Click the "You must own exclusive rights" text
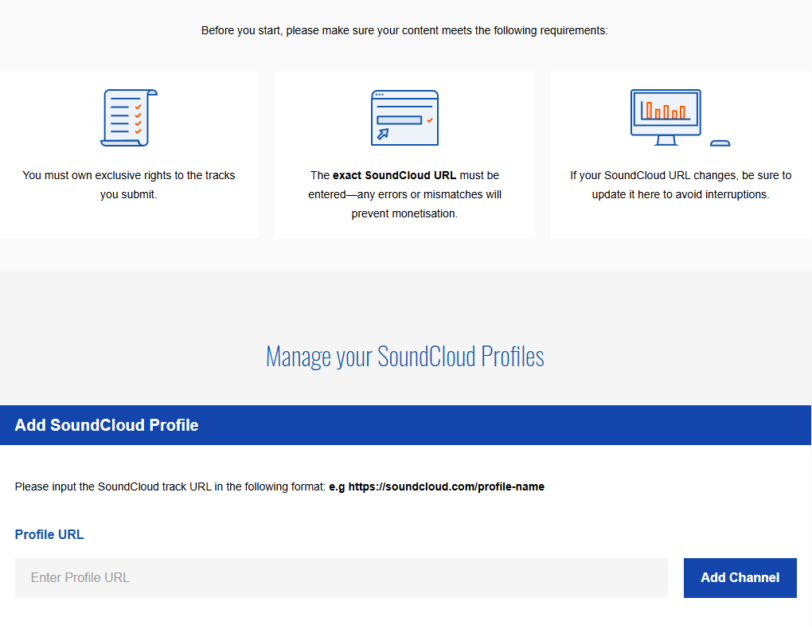The image size is (812, 629). click(x=129, y=175)
